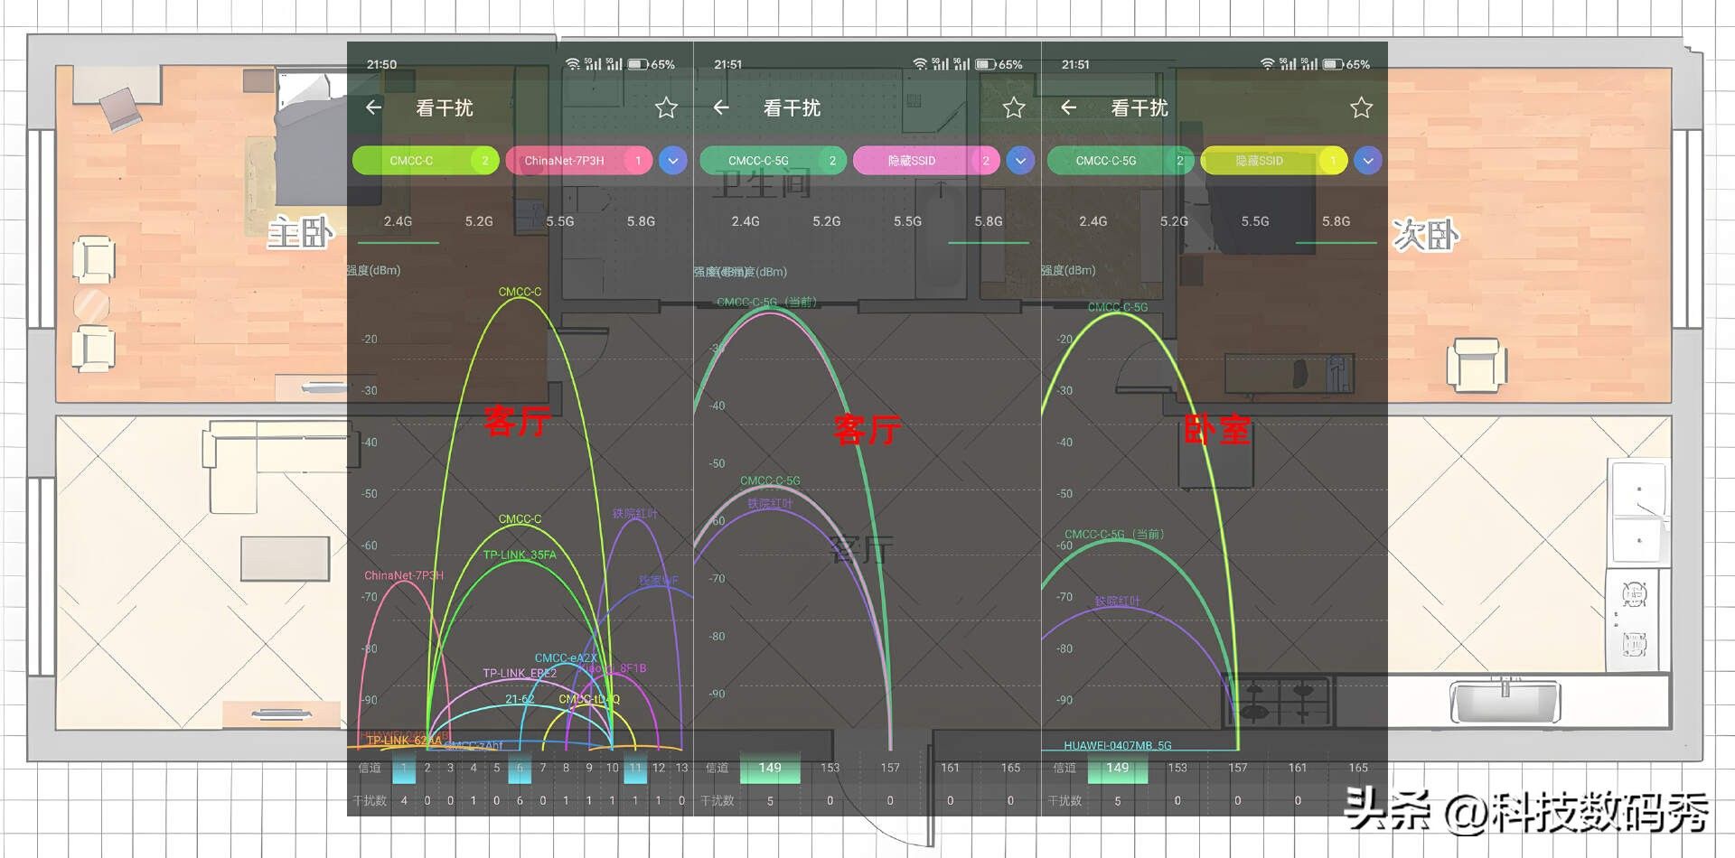1735x858 pixels.
Task: Tap the 次卧 room label on the floor plan
Action: (x=1425, y=235)
